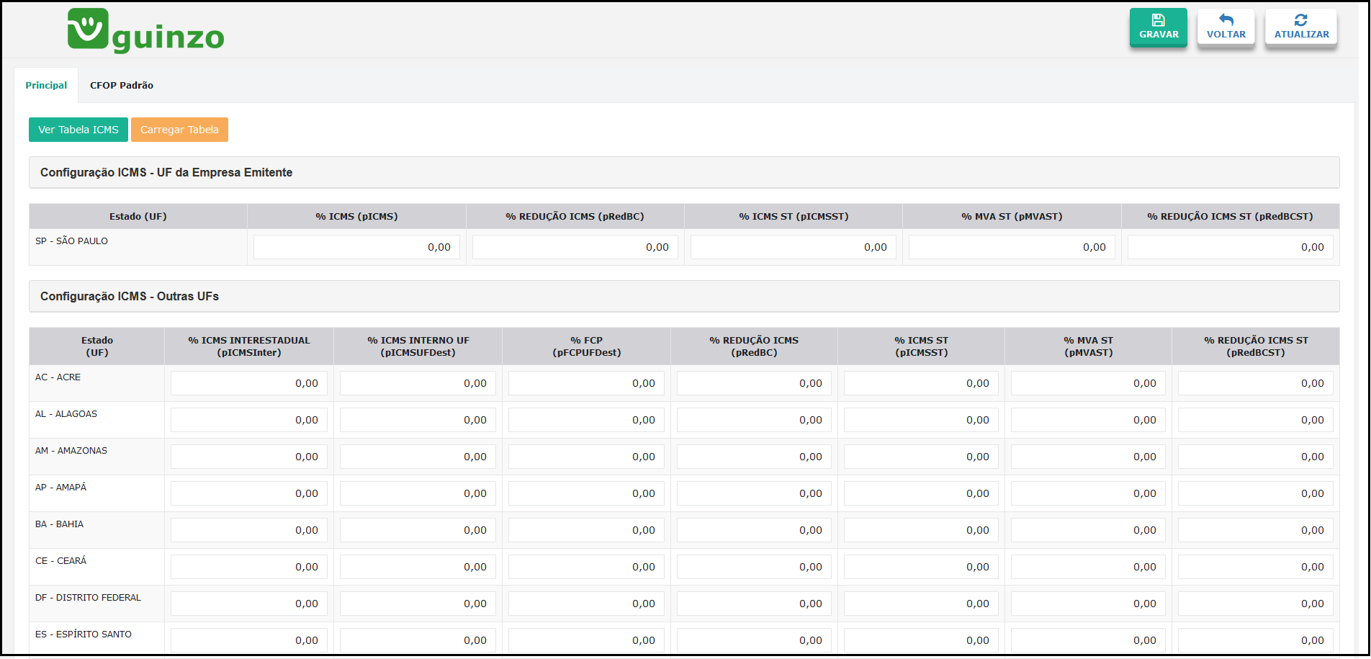Click Acre % ICMS Interestadual field

249,383
